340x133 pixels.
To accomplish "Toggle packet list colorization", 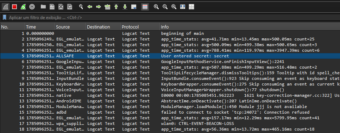I will click(x=145, y=7).
